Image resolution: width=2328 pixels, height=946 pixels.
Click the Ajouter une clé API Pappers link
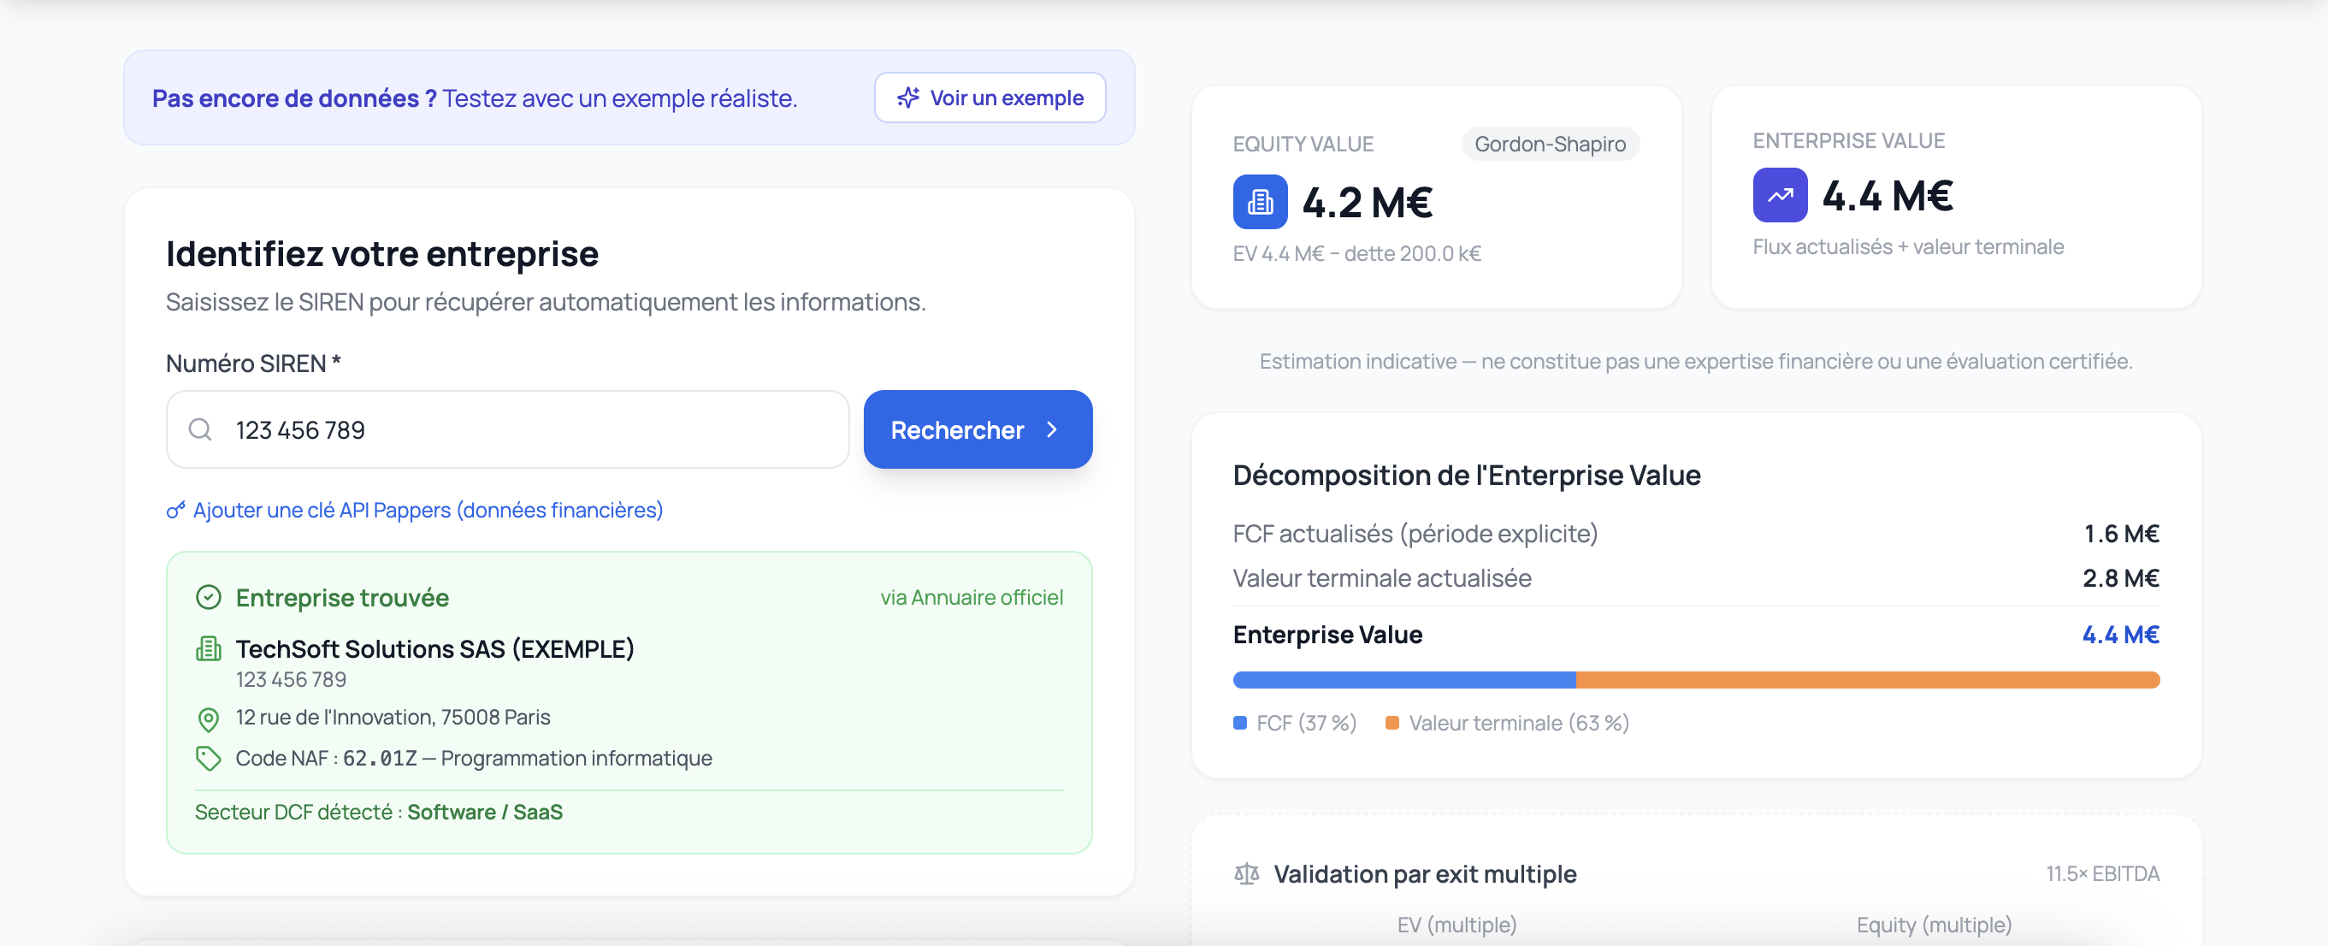[x=428, y=510]
